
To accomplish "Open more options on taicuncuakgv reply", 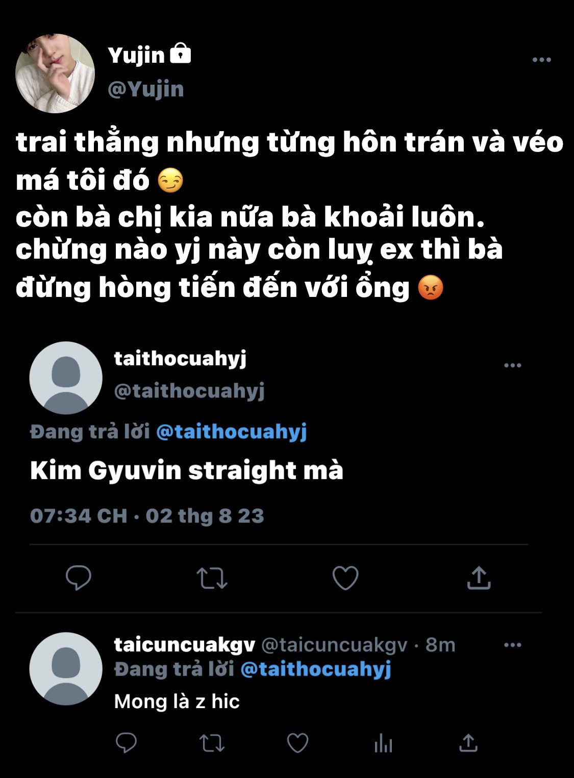I will tap(512, 645).
